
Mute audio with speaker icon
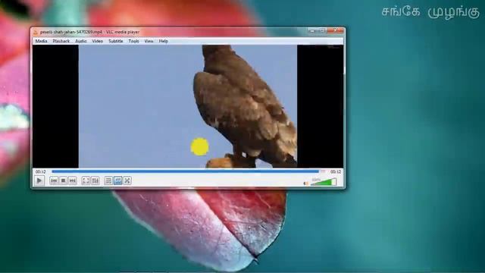click(305, 184)
